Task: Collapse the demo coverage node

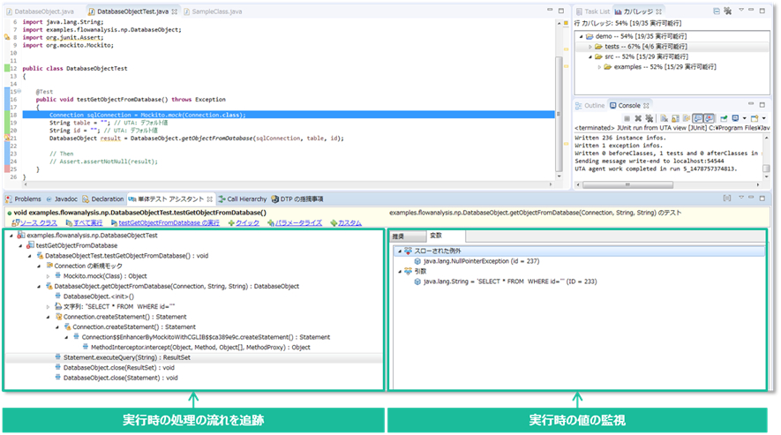Action: pos(581,36)
